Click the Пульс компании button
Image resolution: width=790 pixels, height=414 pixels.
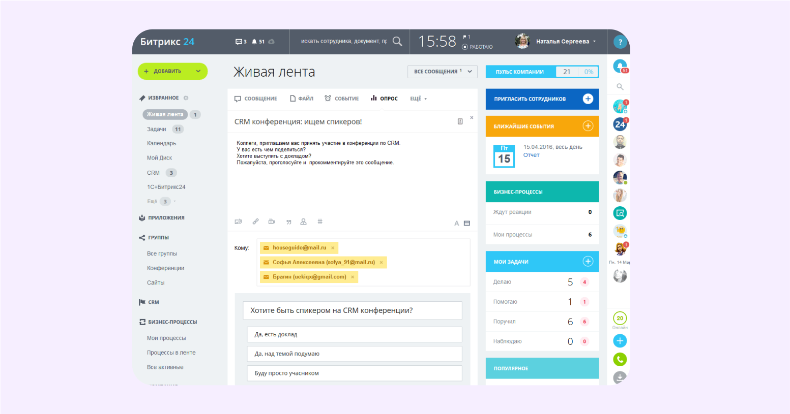point(520,72)
